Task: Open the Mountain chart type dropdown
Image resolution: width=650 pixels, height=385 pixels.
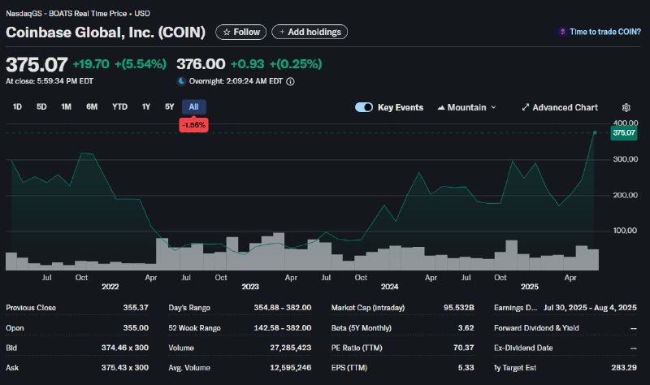Action: click(466, 107)
